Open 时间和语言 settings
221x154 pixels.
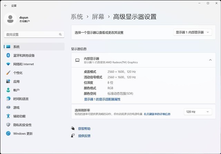[x=34, y=99]
